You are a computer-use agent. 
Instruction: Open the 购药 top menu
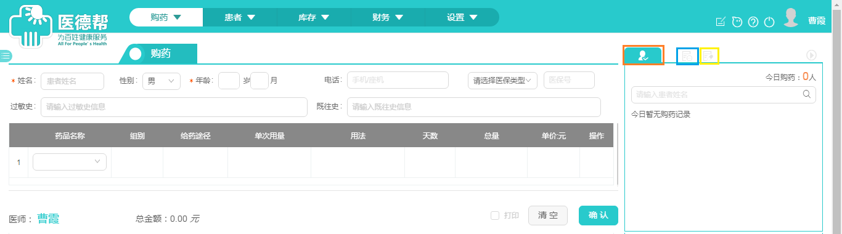pos(166,17)
